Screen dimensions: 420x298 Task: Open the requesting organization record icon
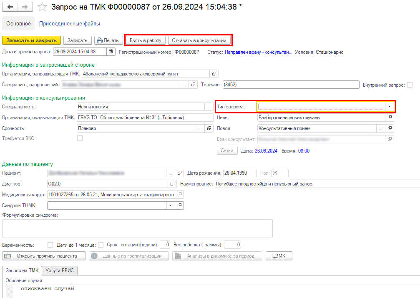(x=214, y=74)
